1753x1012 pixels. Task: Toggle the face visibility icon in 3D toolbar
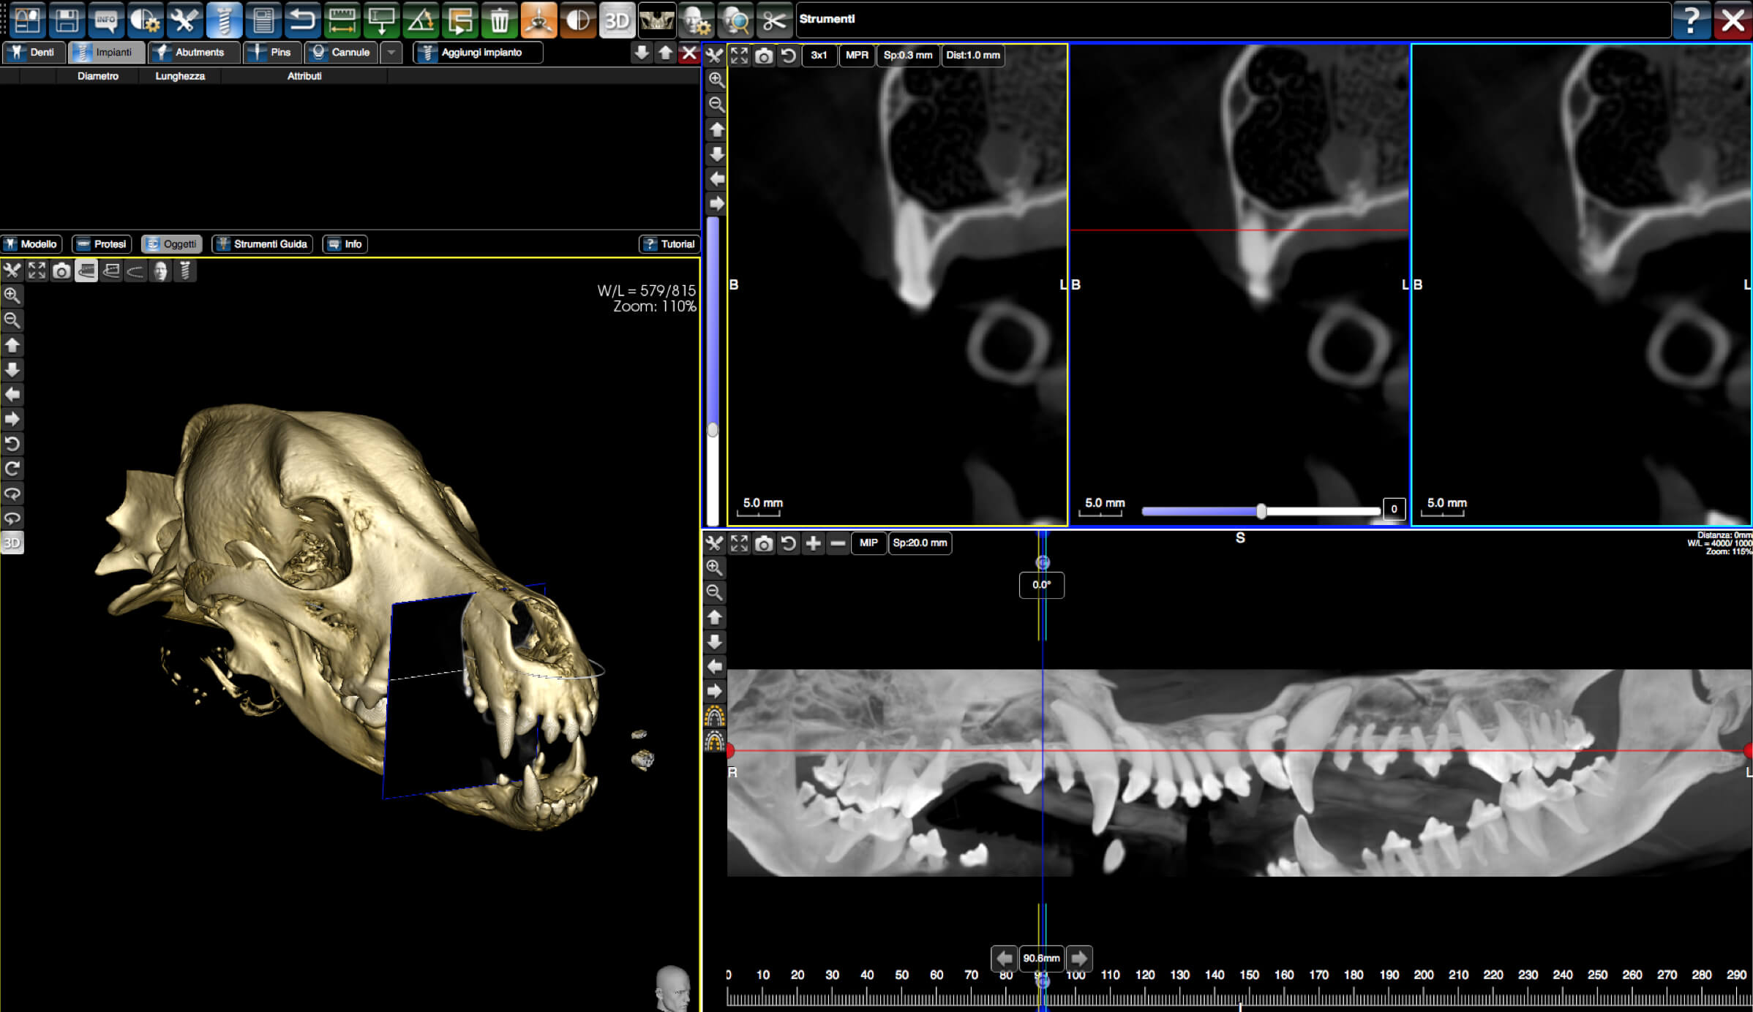[x=160, y=271]
